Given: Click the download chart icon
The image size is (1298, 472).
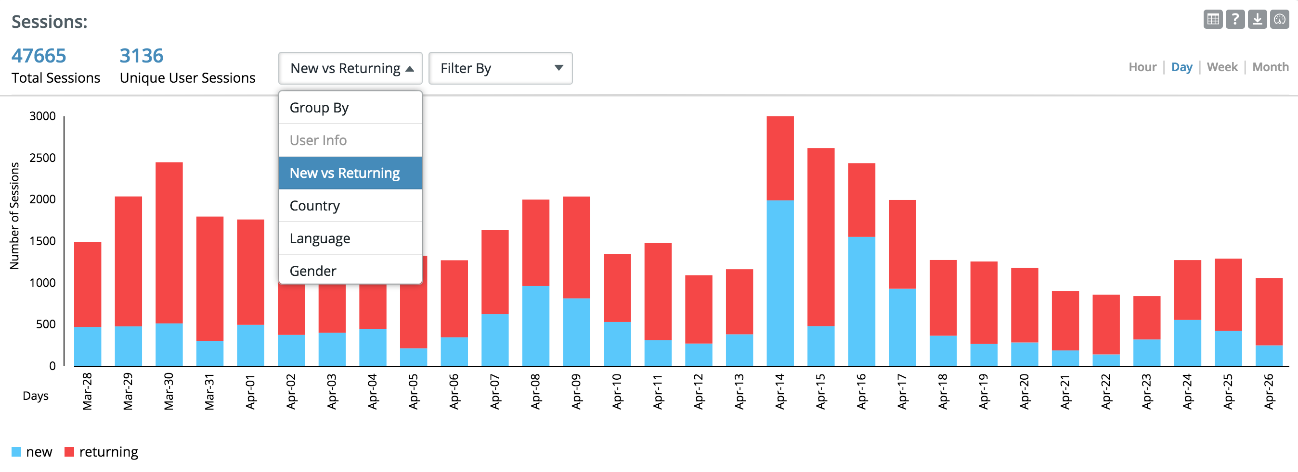Looking at the screenshot, I should click(1257, 19).
